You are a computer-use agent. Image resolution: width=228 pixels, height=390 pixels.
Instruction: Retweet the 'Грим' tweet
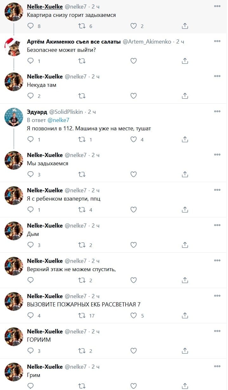tap(82, 386)
